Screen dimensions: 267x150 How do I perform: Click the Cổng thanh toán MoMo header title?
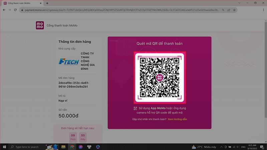point(62,26)
